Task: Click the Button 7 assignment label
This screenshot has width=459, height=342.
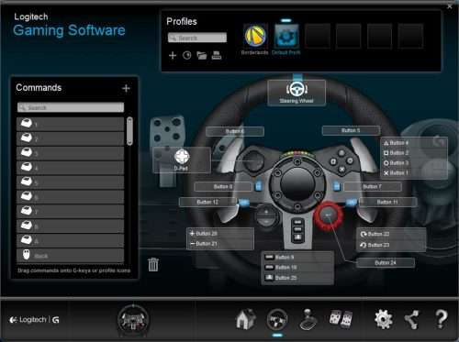Action: (x=373, y=187)
